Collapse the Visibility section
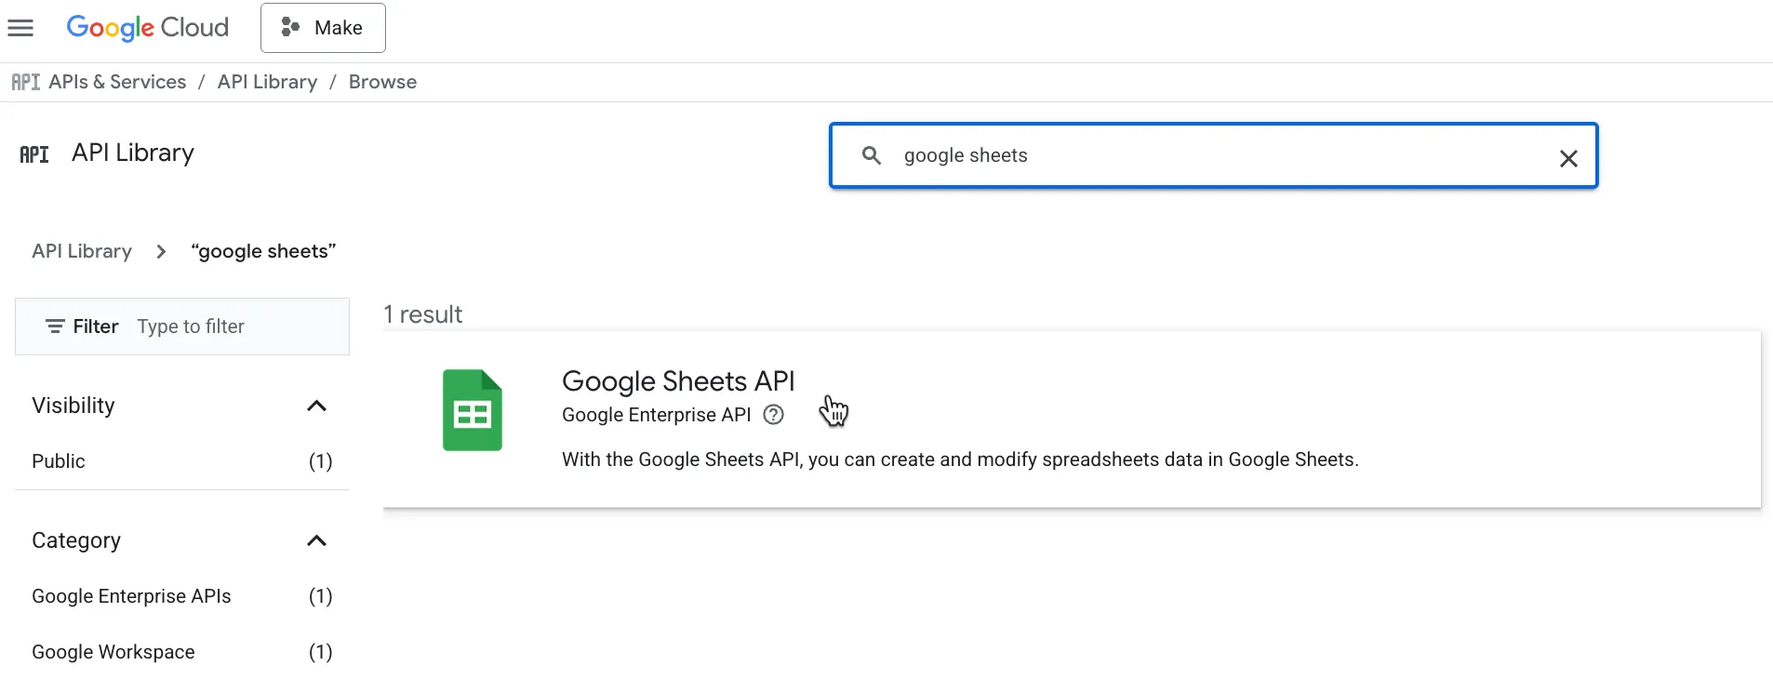The height and width of the screenshot is (679, 1773). [x=316, y=406]
